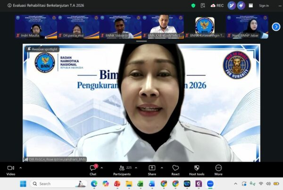Click Remove spotlight on the main video
This screenshot has width=283, height=190.
(42, 49)
